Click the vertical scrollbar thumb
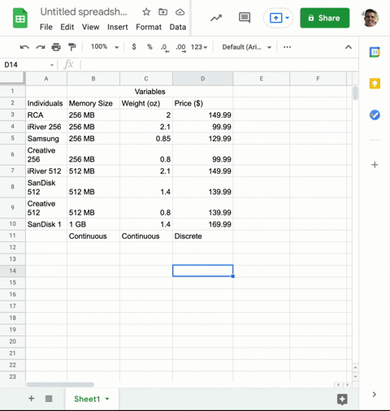This screenshot has width=390, height=411. click(x=355, y=93)
